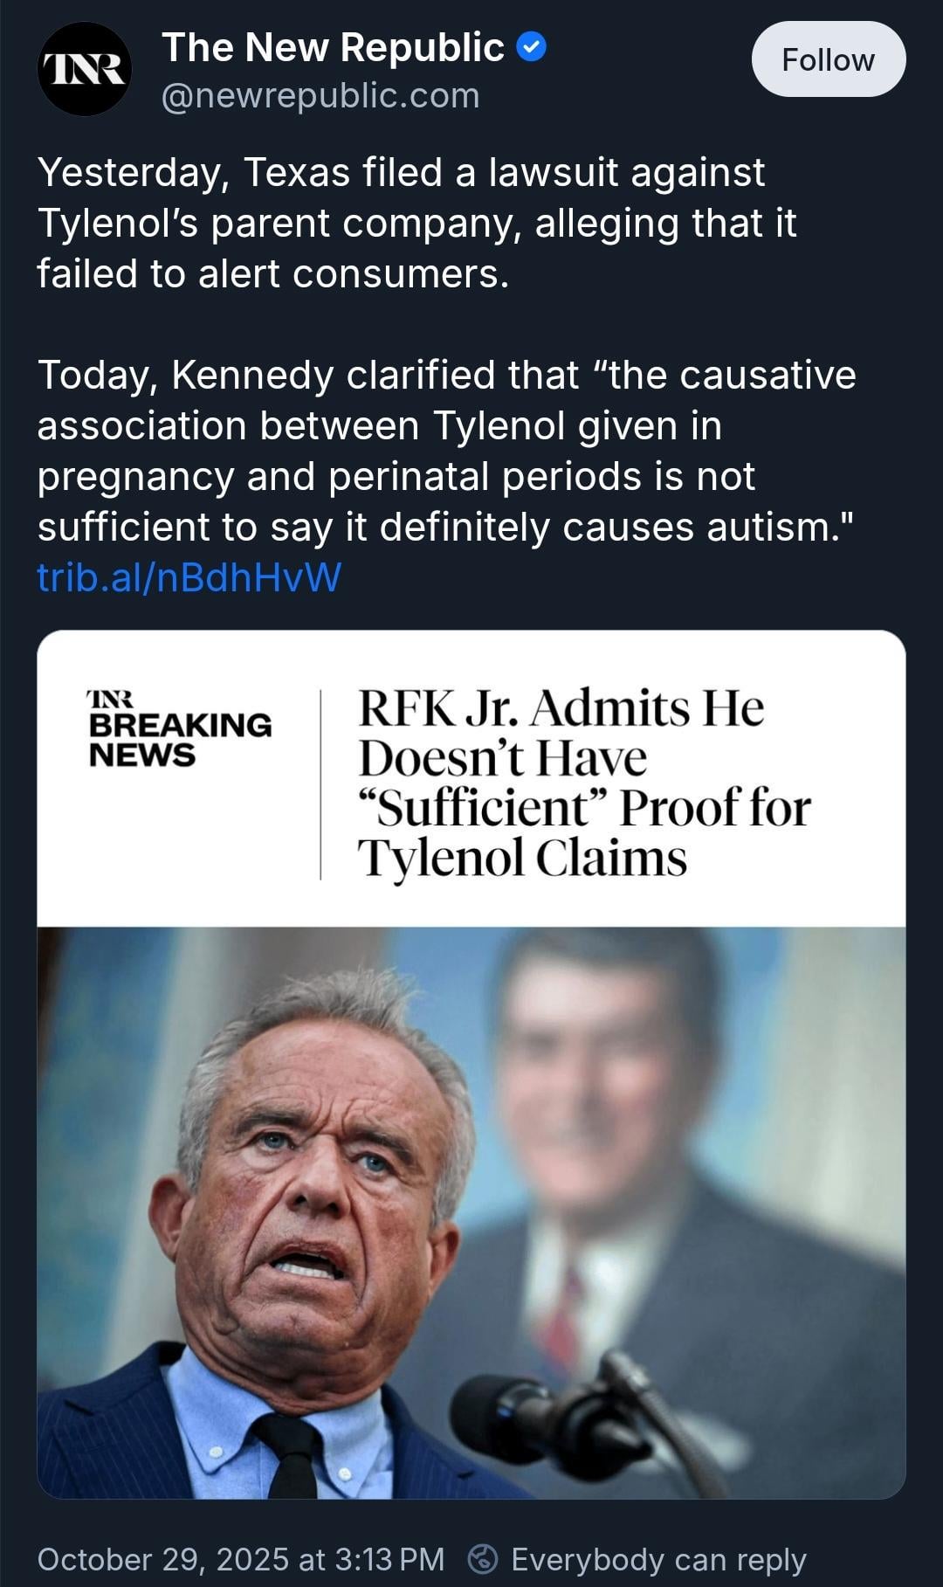Follow The New Republic account
Image resolution: width=943 pixels, height=1587 pixels.
(828, 59)
